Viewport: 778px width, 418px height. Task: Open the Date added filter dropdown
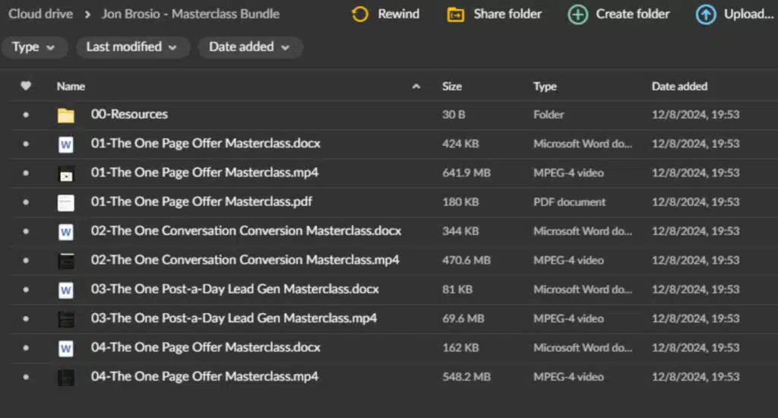click(249, 47)
